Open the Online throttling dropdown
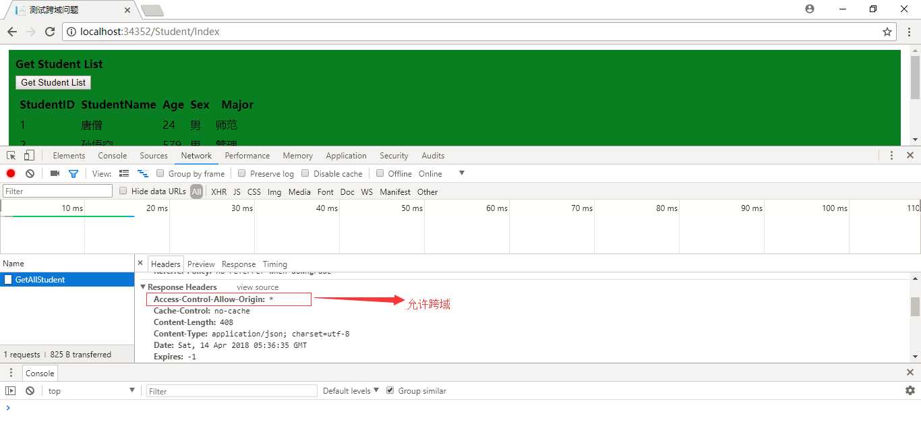This screenshot has height=445, width=921. point(442,173)
